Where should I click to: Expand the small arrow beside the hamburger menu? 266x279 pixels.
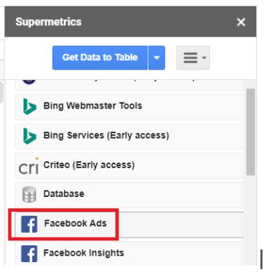coord(204,57)
